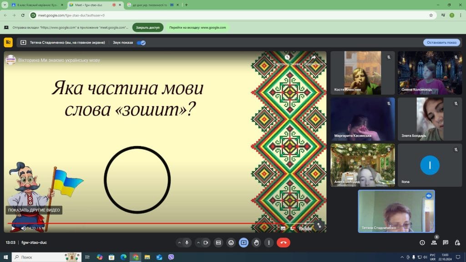Click the Share arrow icon on video
This screenshot has height=262, width=466.
[x=313, y=57]
